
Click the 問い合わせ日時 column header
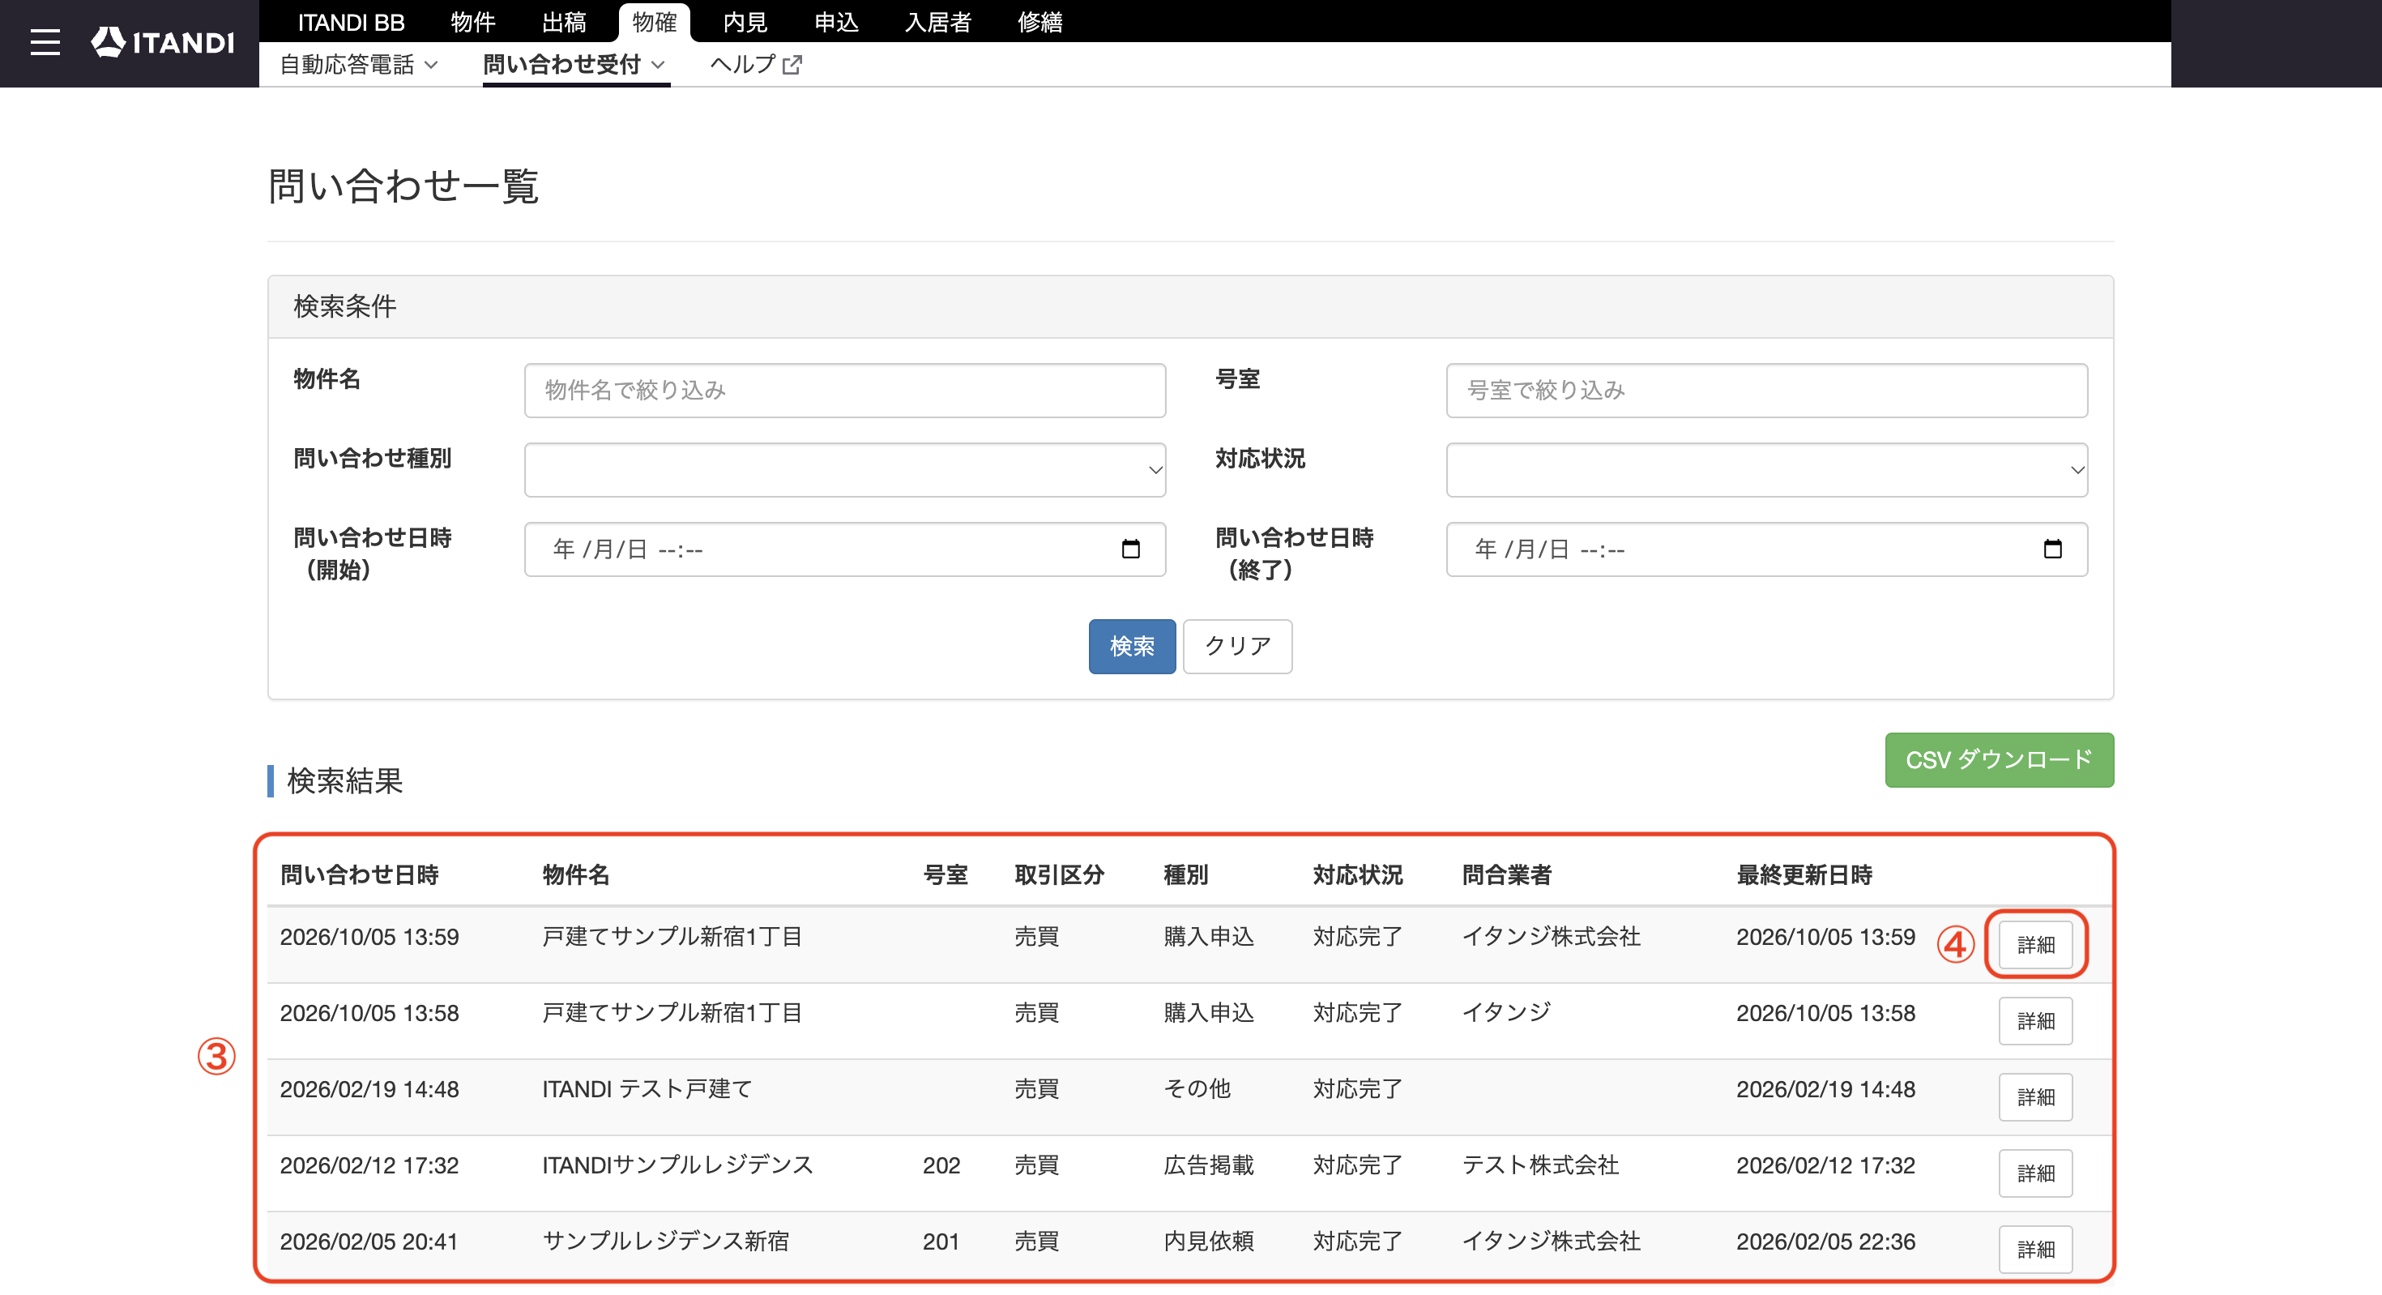(360, 875)
